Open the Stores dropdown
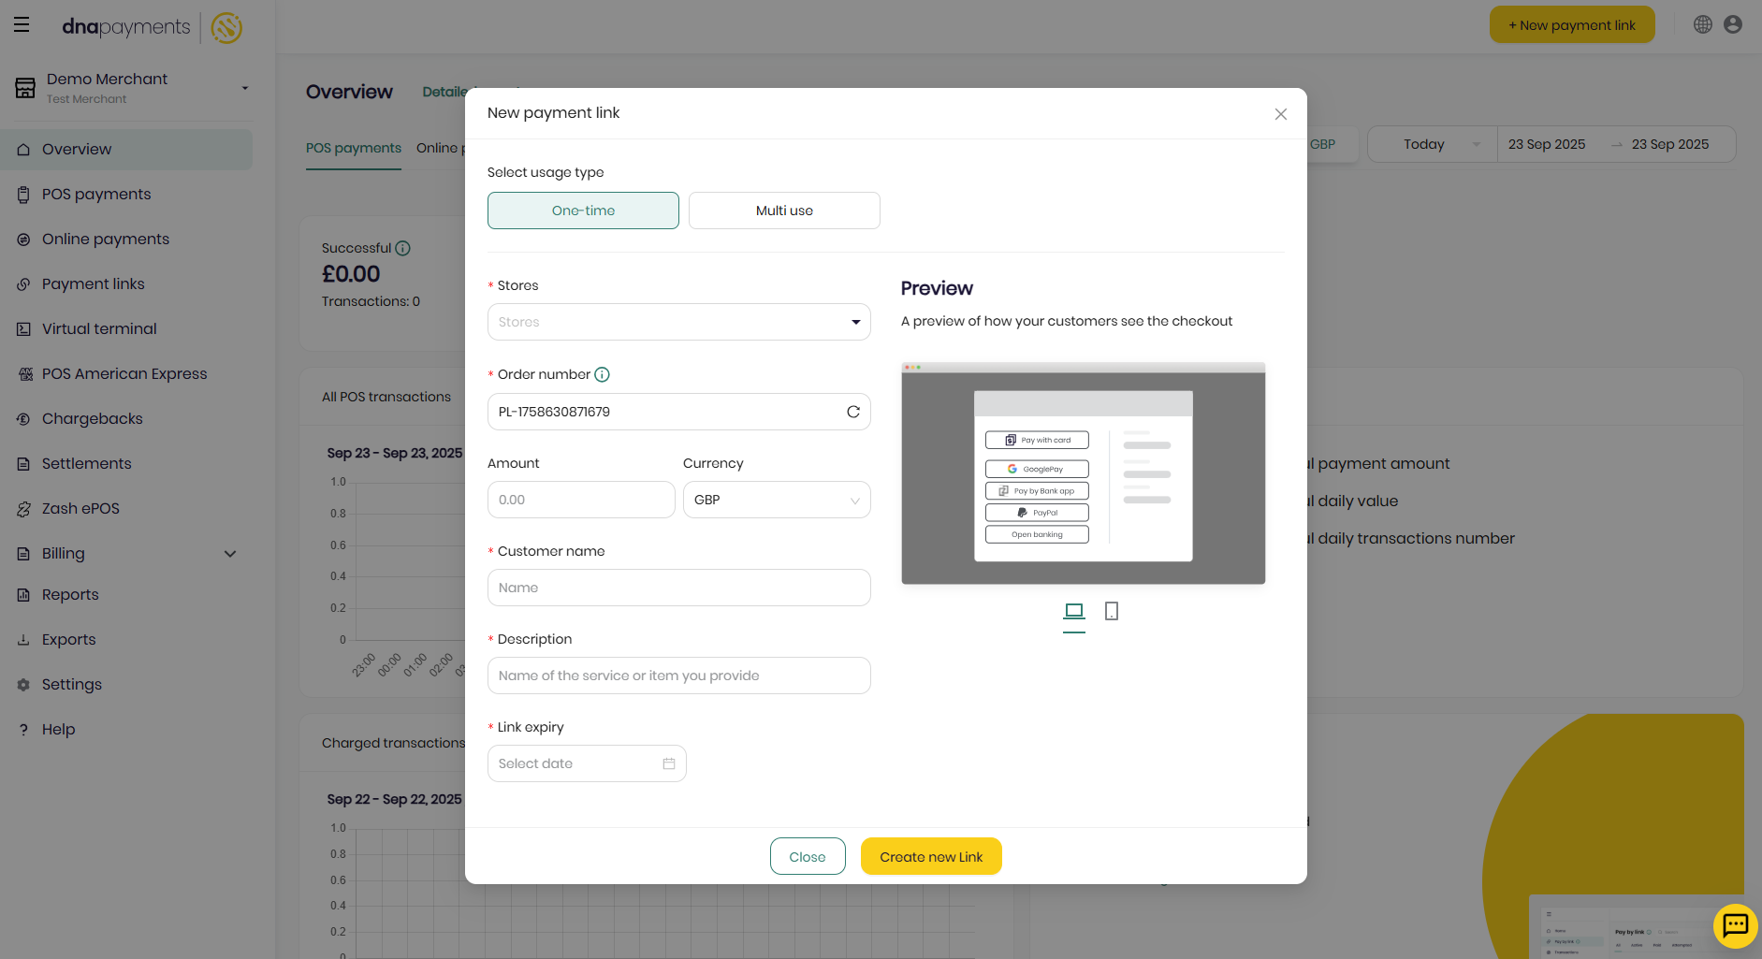This screenshot has width=1762, height=959. tap(678, 321)
